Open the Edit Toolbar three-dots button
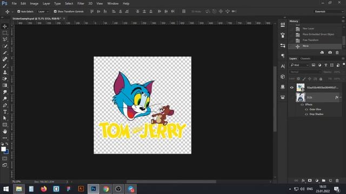This screenshot has width=346, height=194. [5, 138]
